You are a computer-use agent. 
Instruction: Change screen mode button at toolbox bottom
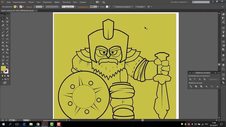click(5, 83)
